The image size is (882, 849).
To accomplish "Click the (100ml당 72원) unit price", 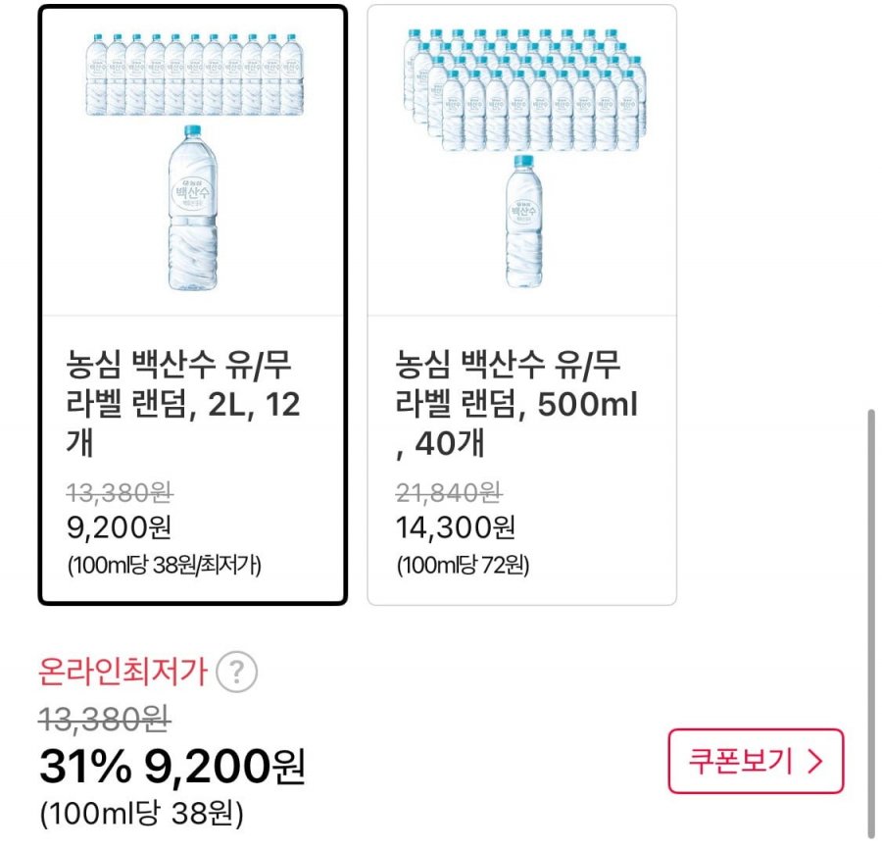I will (x=463, y=566).
